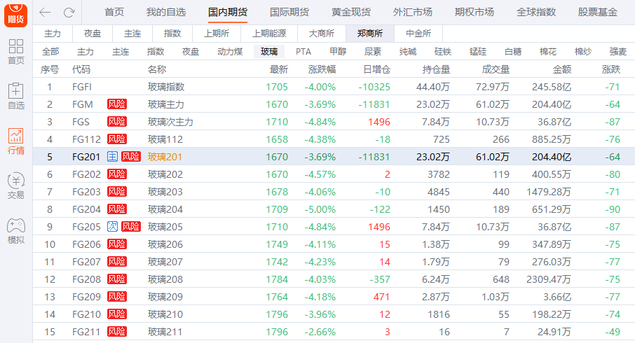Select the 上期所 exchange tab
This screenshot has width=635, height=343.
tap(217, 34)
